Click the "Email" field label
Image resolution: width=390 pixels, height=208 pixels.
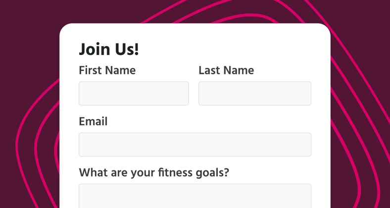(93, 121)
